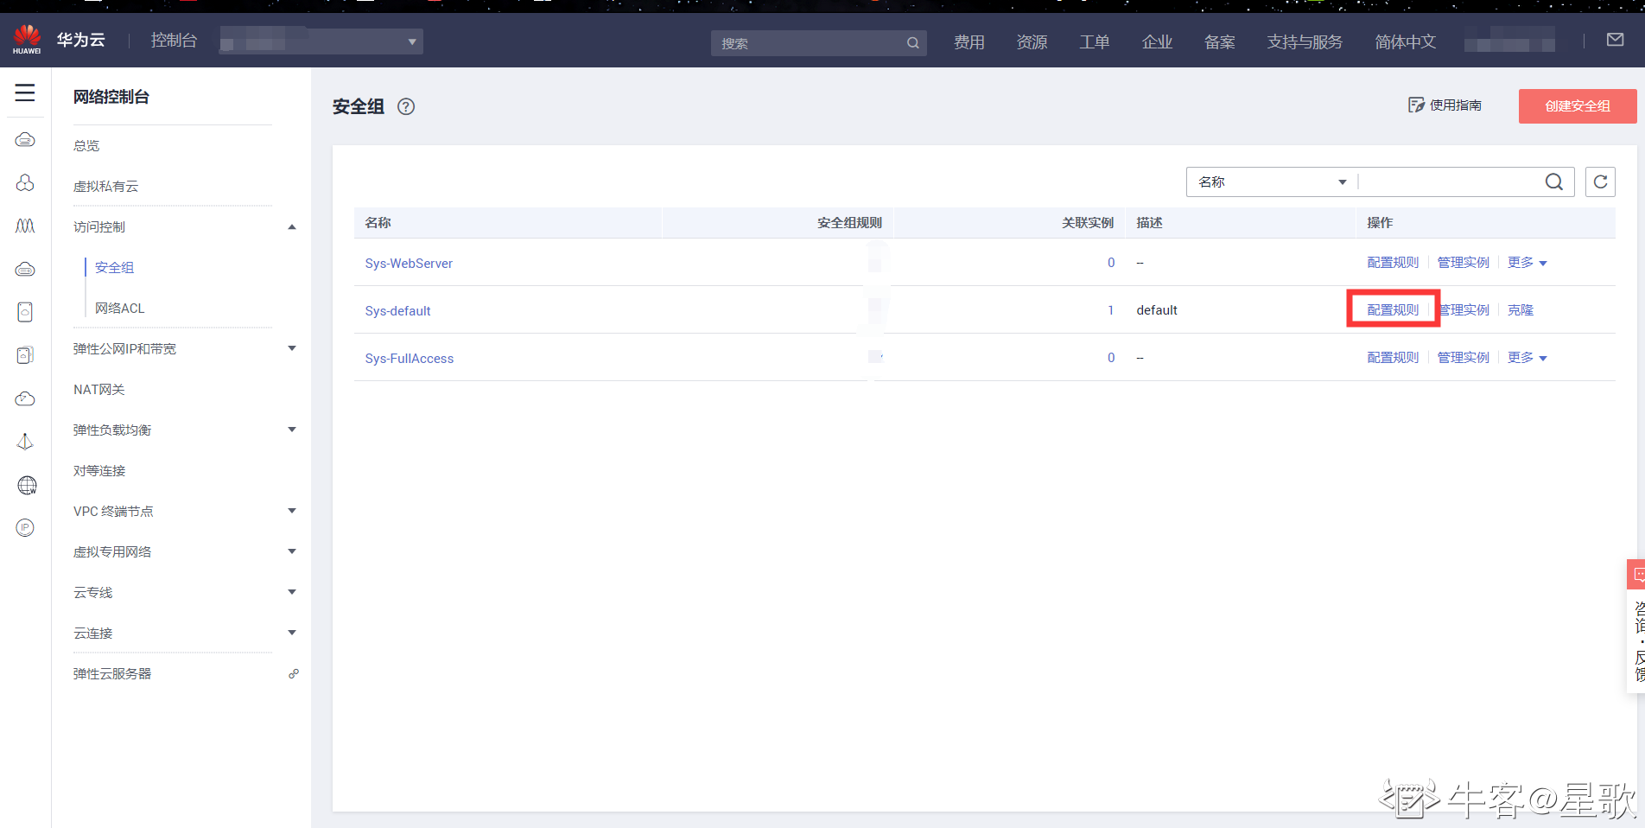This screenshot has height=828, width=1645.
Task: Expand 弹性负载均衡 menu
Action: (292, 430)
